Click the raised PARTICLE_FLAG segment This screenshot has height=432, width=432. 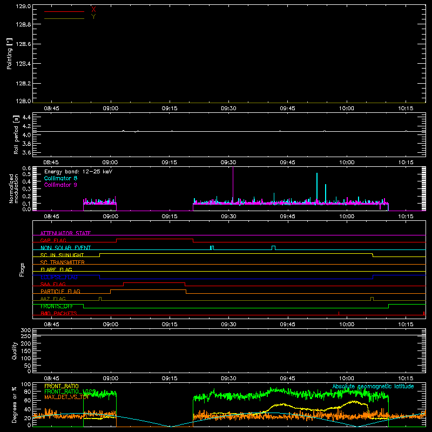[148, 290]
